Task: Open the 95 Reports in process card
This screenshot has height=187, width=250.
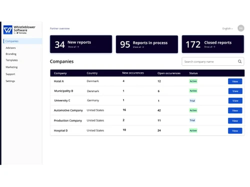Action: (x=147, y=44)
